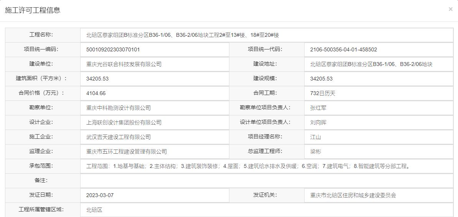458x217 pixels.
Task: Click the 工程所属管辖区域 label
Action: (x=41, y=209)
